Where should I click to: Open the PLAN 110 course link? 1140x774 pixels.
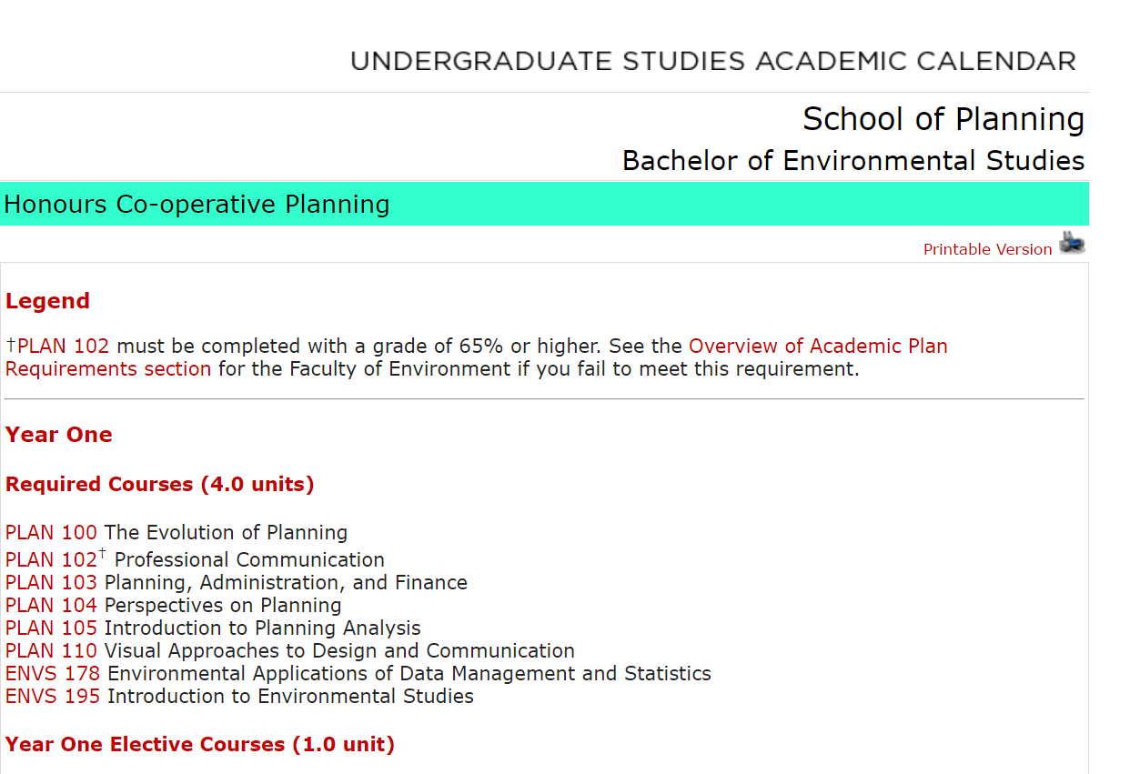click(x=51, y=651)
